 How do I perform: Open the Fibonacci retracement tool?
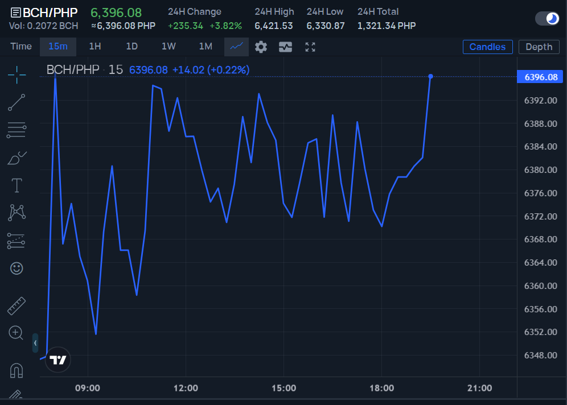[17, 130]
